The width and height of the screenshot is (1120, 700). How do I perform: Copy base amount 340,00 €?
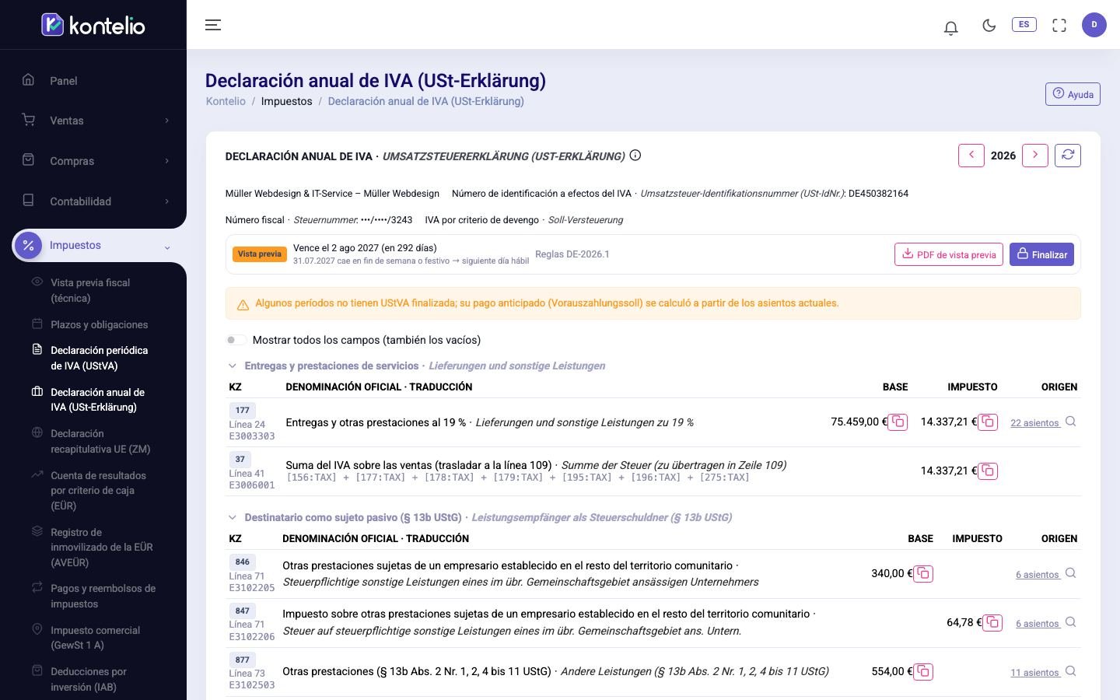(923, 574)
